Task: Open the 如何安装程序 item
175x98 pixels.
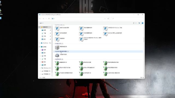Action: (61, 34)
